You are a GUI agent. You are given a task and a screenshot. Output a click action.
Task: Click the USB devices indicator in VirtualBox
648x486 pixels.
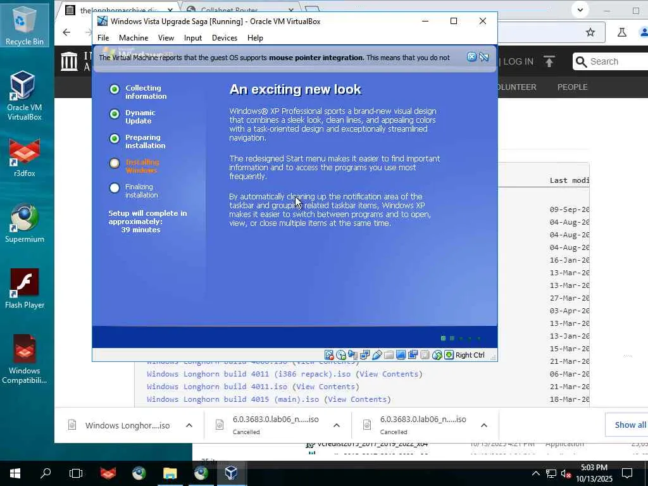click(377, 355)
